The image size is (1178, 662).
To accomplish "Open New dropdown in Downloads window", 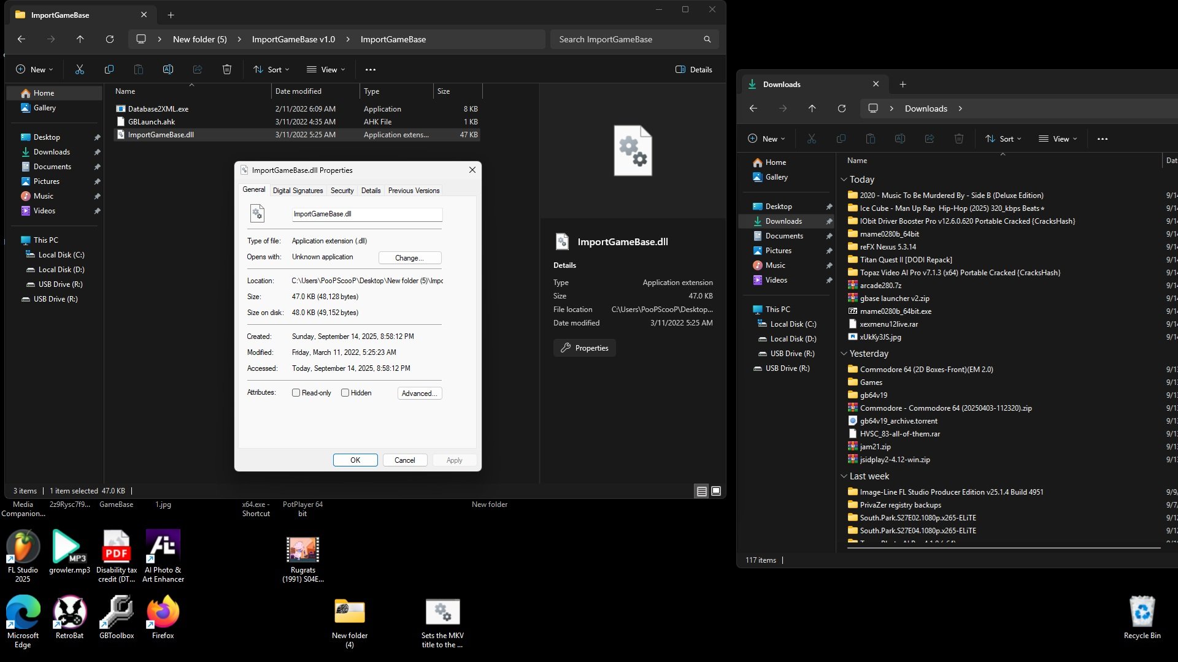I will 766,139.
